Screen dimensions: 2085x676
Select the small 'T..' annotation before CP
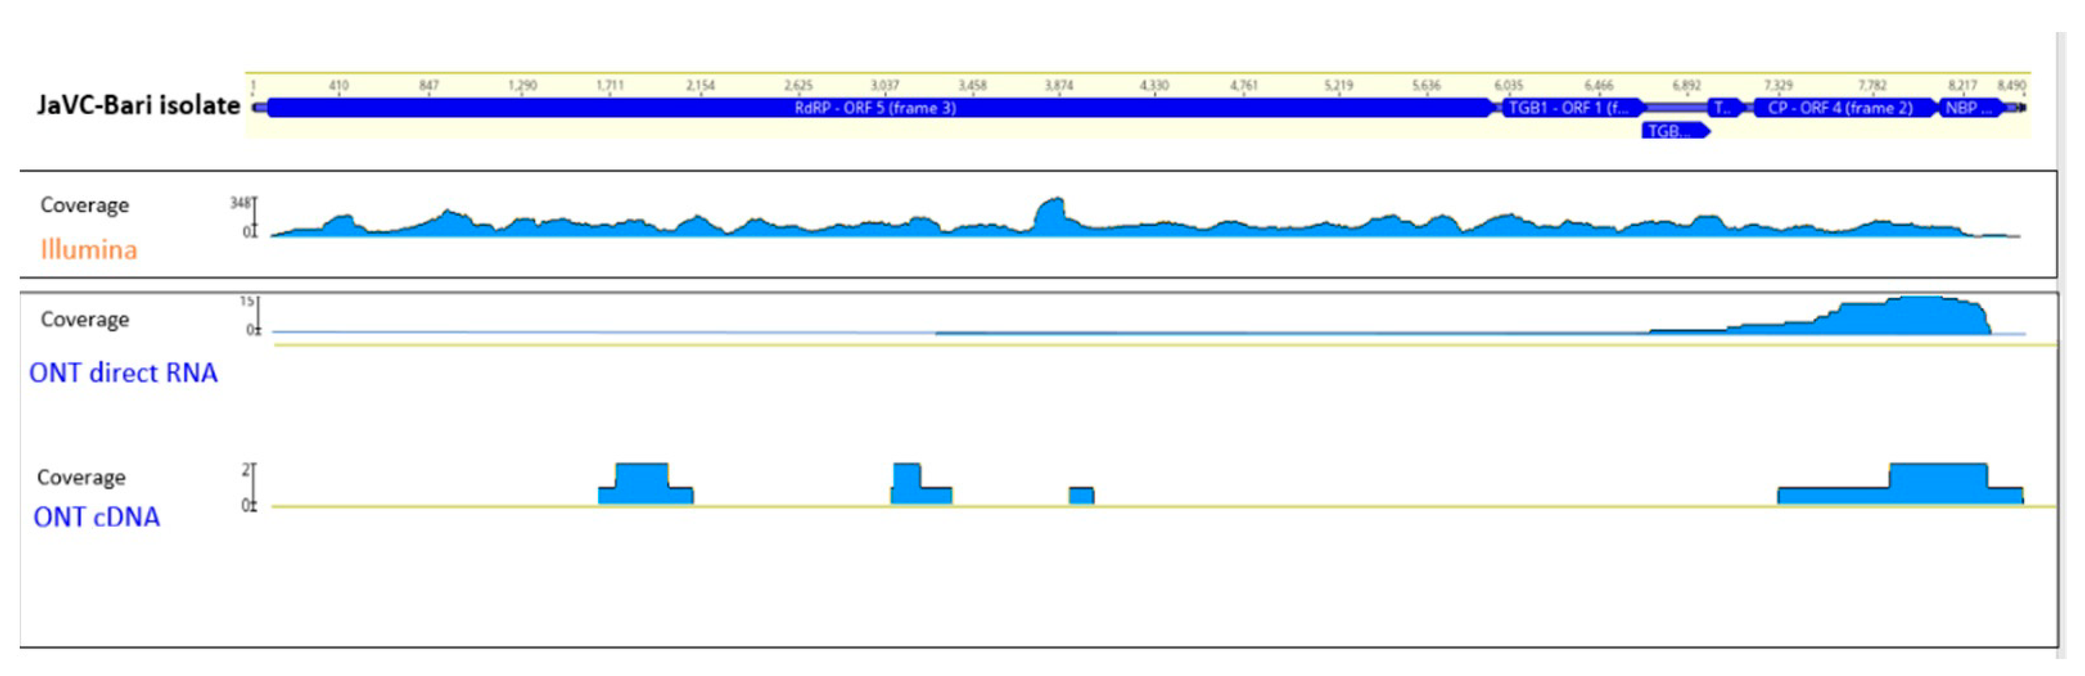point(1721,108)
